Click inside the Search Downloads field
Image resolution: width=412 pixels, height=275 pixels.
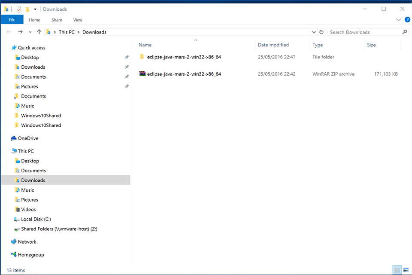coord(365,32)
